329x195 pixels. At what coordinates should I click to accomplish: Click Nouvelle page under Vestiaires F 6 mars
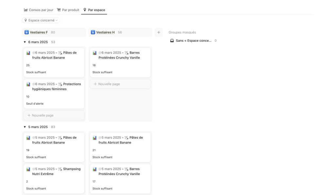[54, 115]
